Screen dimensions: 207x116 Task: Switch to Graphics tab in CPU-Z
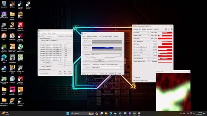tap(105, 36)
